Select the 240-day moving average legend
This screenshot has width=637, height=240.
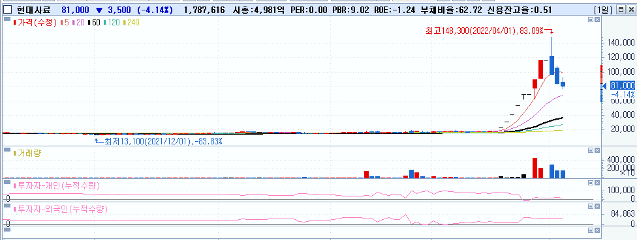coord(131,23)
